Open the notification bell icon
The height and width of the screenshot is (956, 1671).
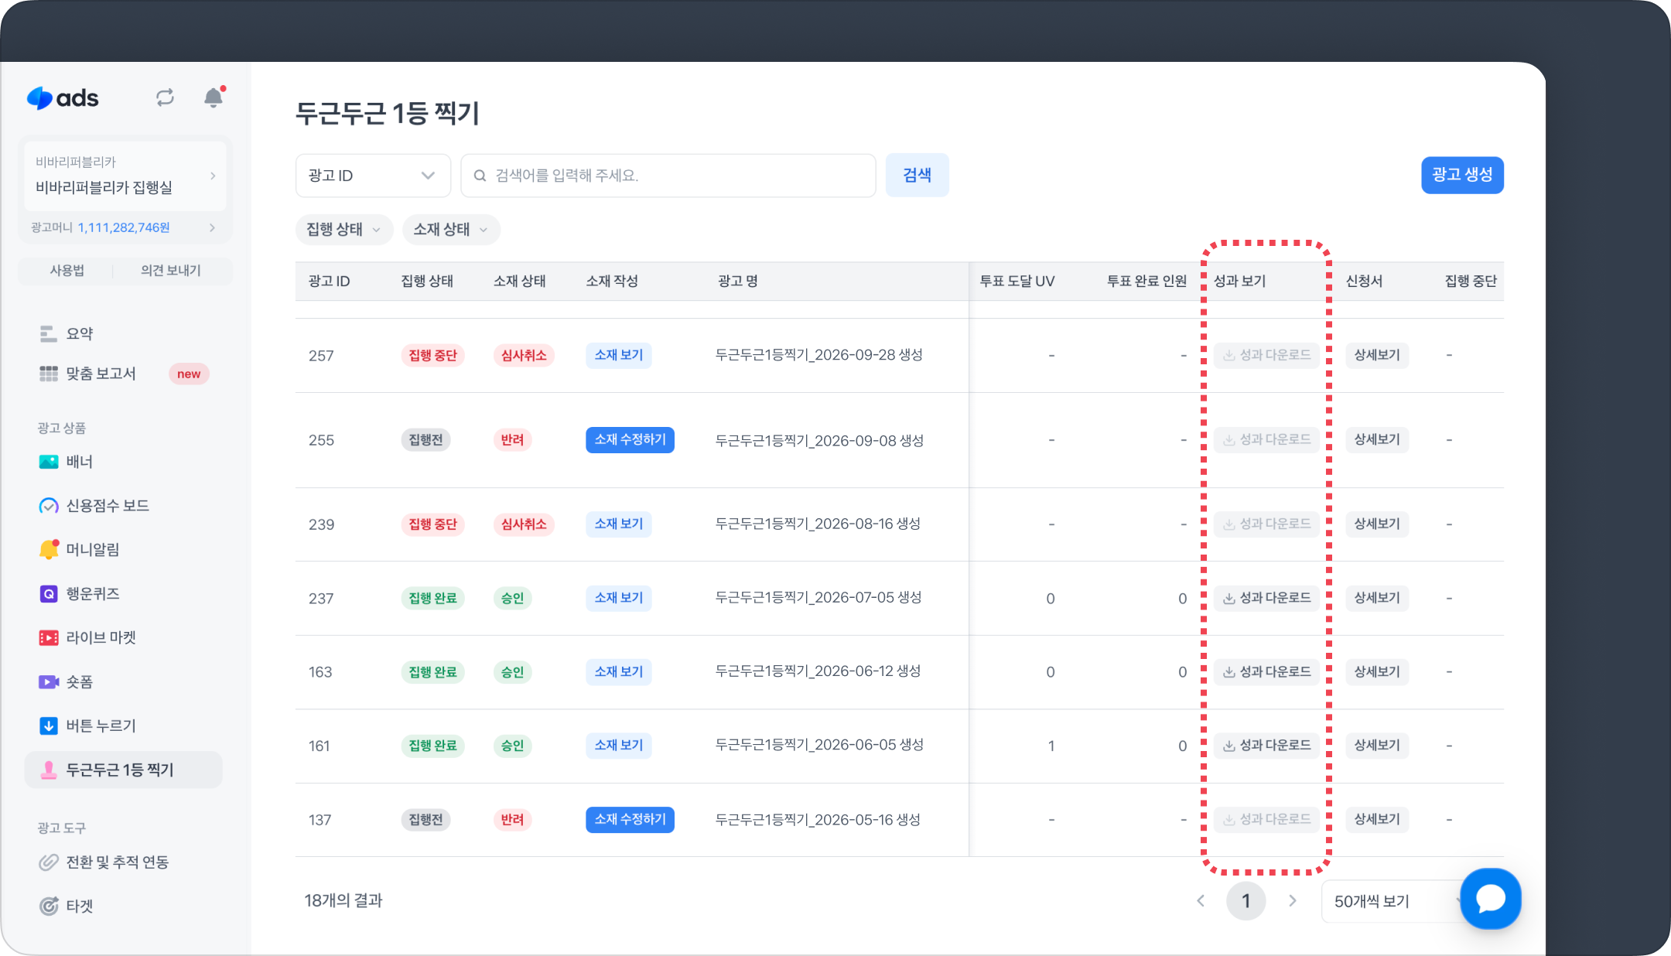(x=214, y=97)
